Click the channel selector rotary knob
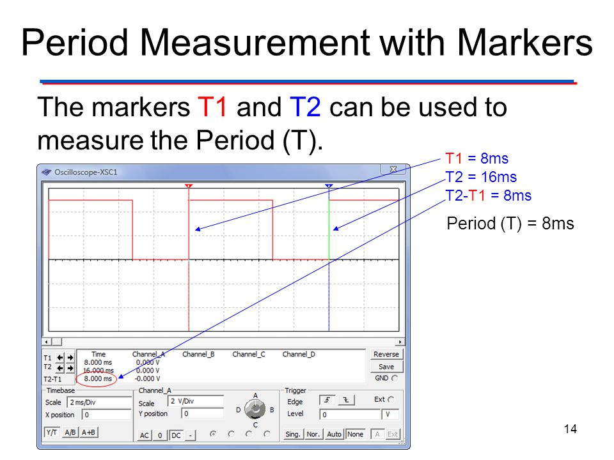This screenshot has height=460, width=614. tap(255, 409)
